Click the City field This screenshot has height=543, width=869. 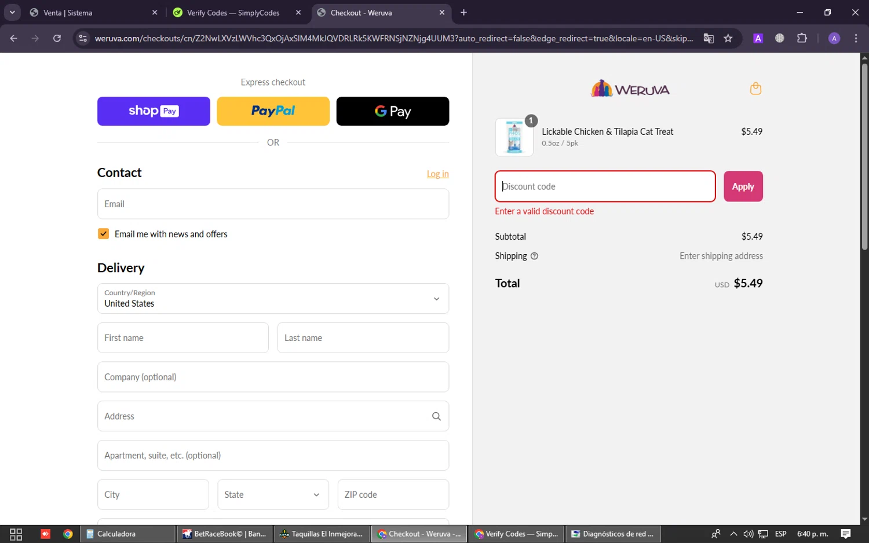[153, 494]
